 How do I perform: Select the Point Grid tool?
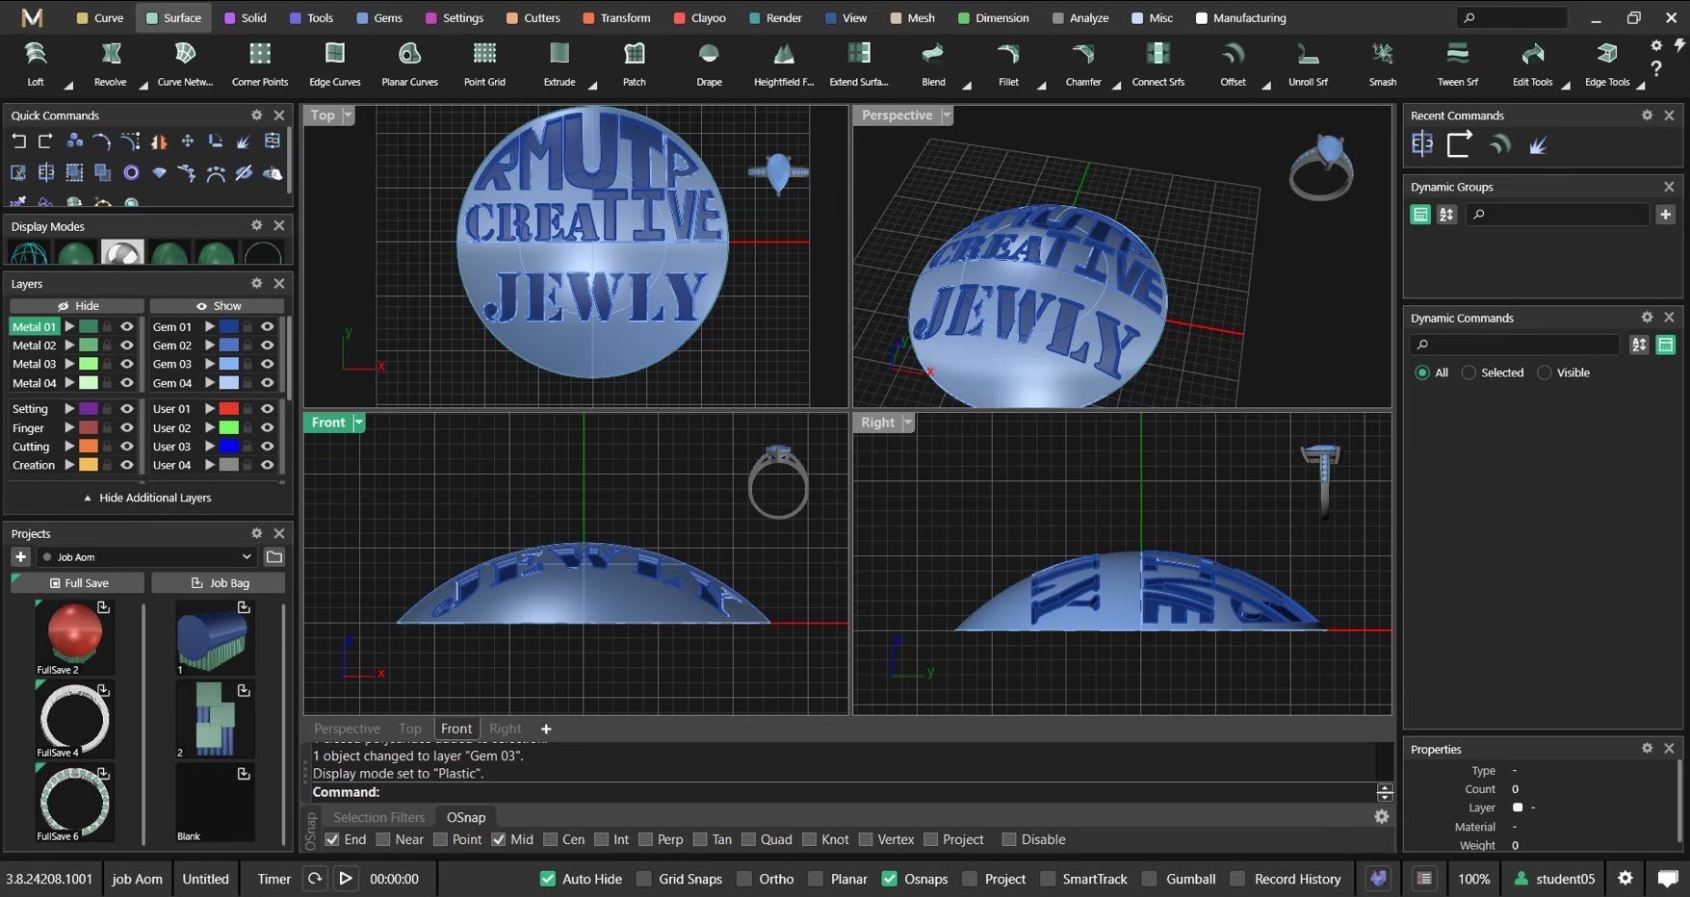point(484,64)
